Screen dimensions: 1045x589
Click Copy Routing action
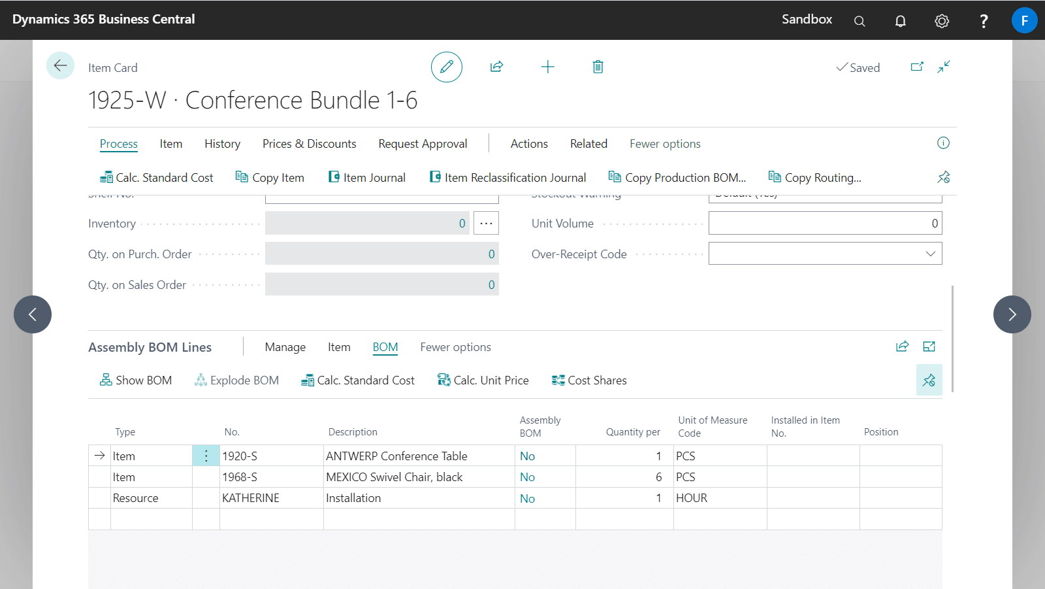(x=814, y=178)
